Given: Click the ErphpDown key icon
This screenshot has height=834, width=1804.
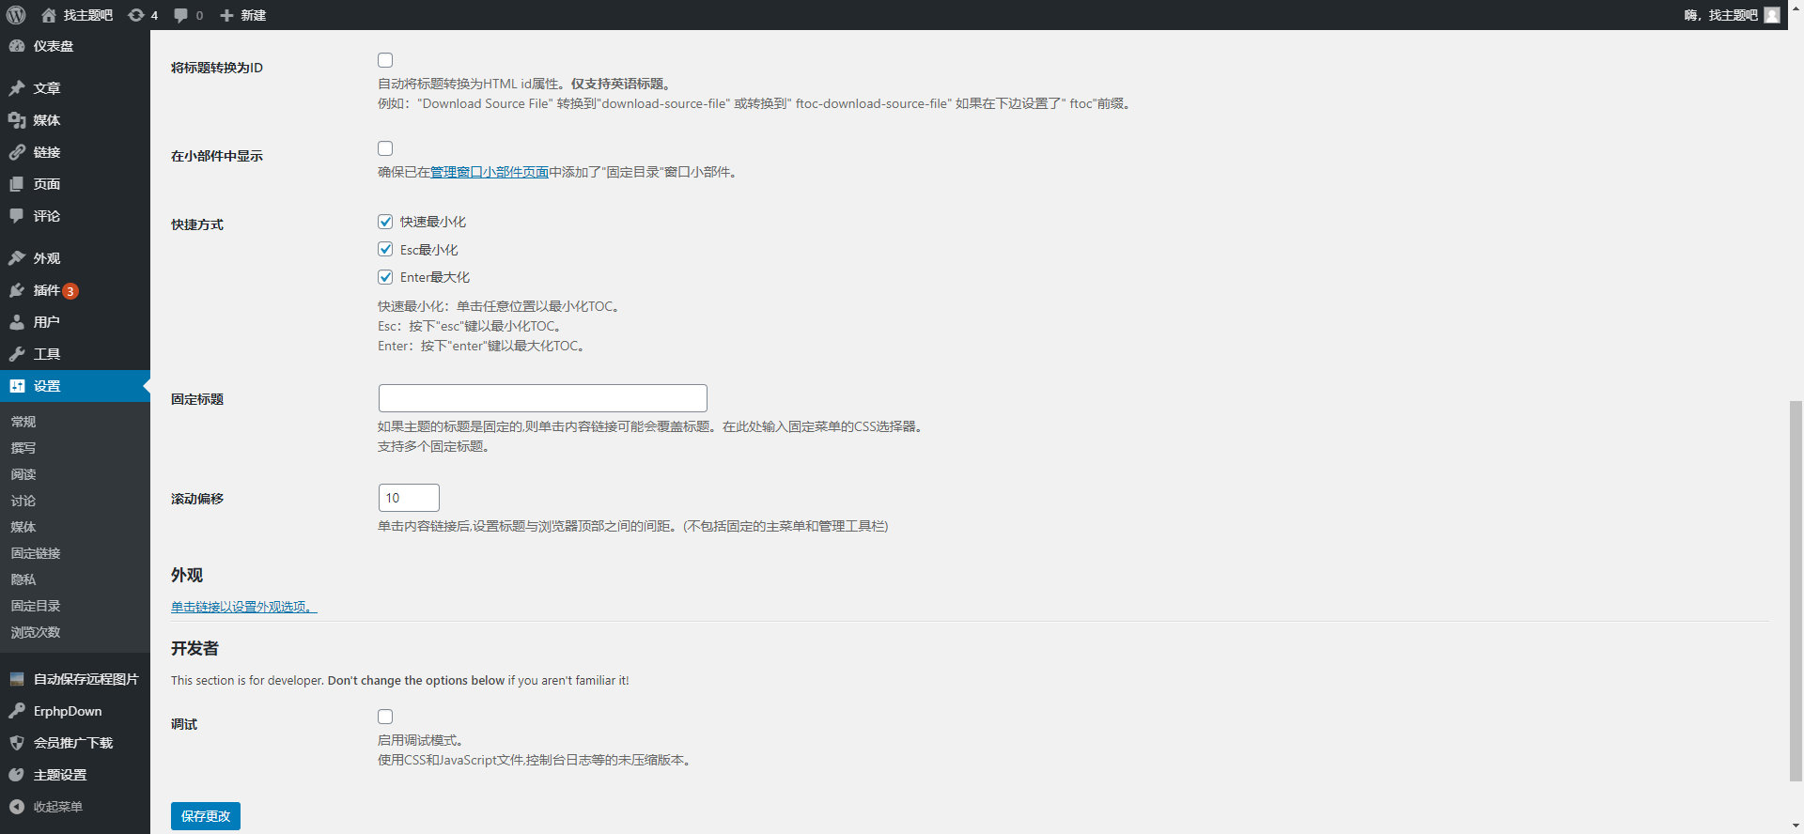Looking at the screenshot, I should click(x=17, y=711).
